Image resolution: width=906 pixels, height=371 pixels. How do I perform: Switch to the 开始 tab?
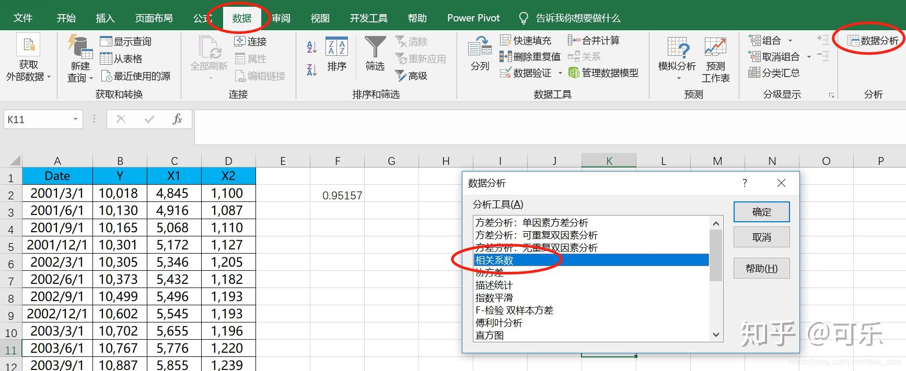click(x=66, y=18)
